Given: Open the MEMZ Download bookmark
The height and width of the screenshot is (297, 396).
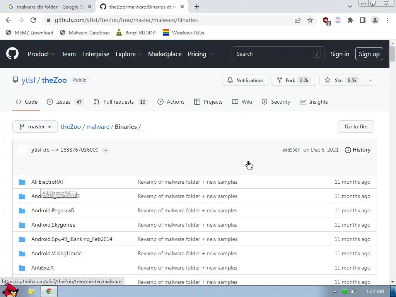Looking at the screenshot, I should (29, 32).
